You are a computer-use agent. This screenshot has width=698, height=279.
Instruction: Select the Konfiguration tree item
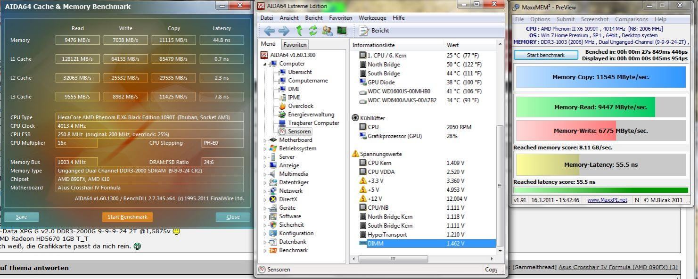click(296, 233)
